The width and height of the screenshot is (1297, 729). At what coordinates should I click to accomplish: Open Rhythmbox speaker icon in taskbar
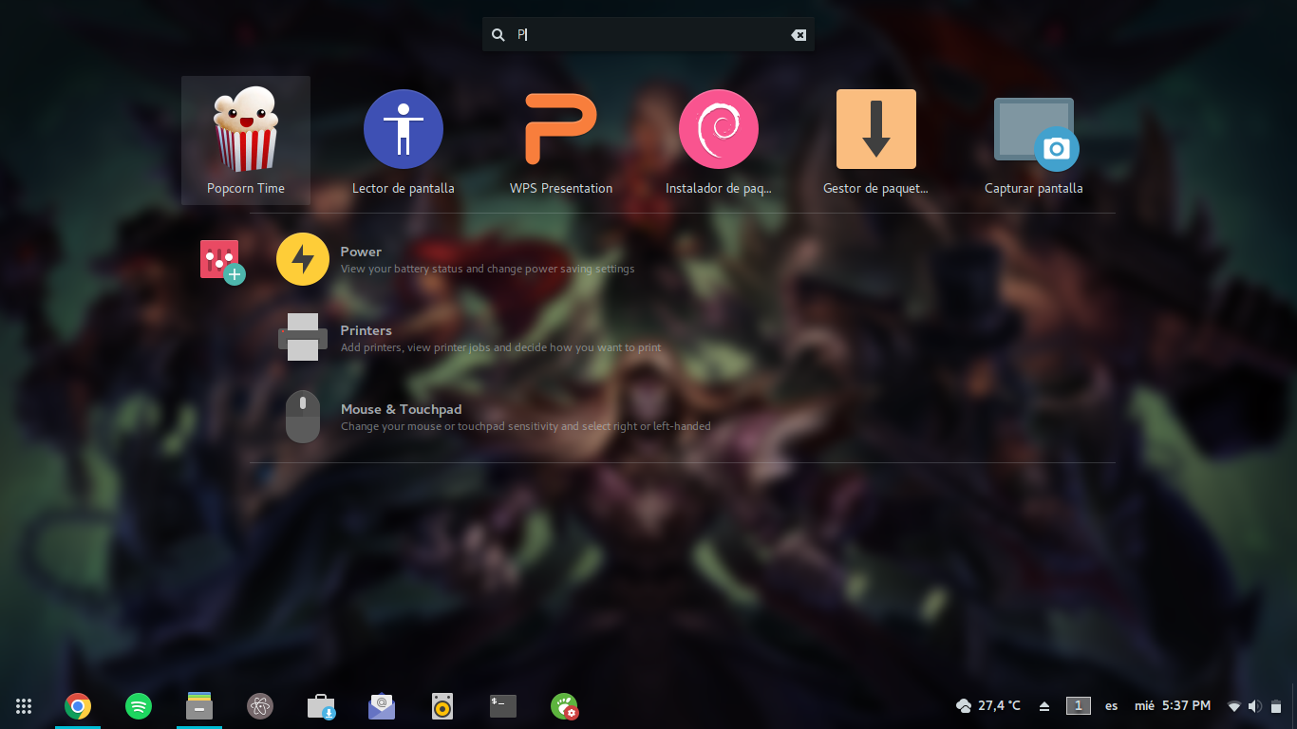point(442,706)
